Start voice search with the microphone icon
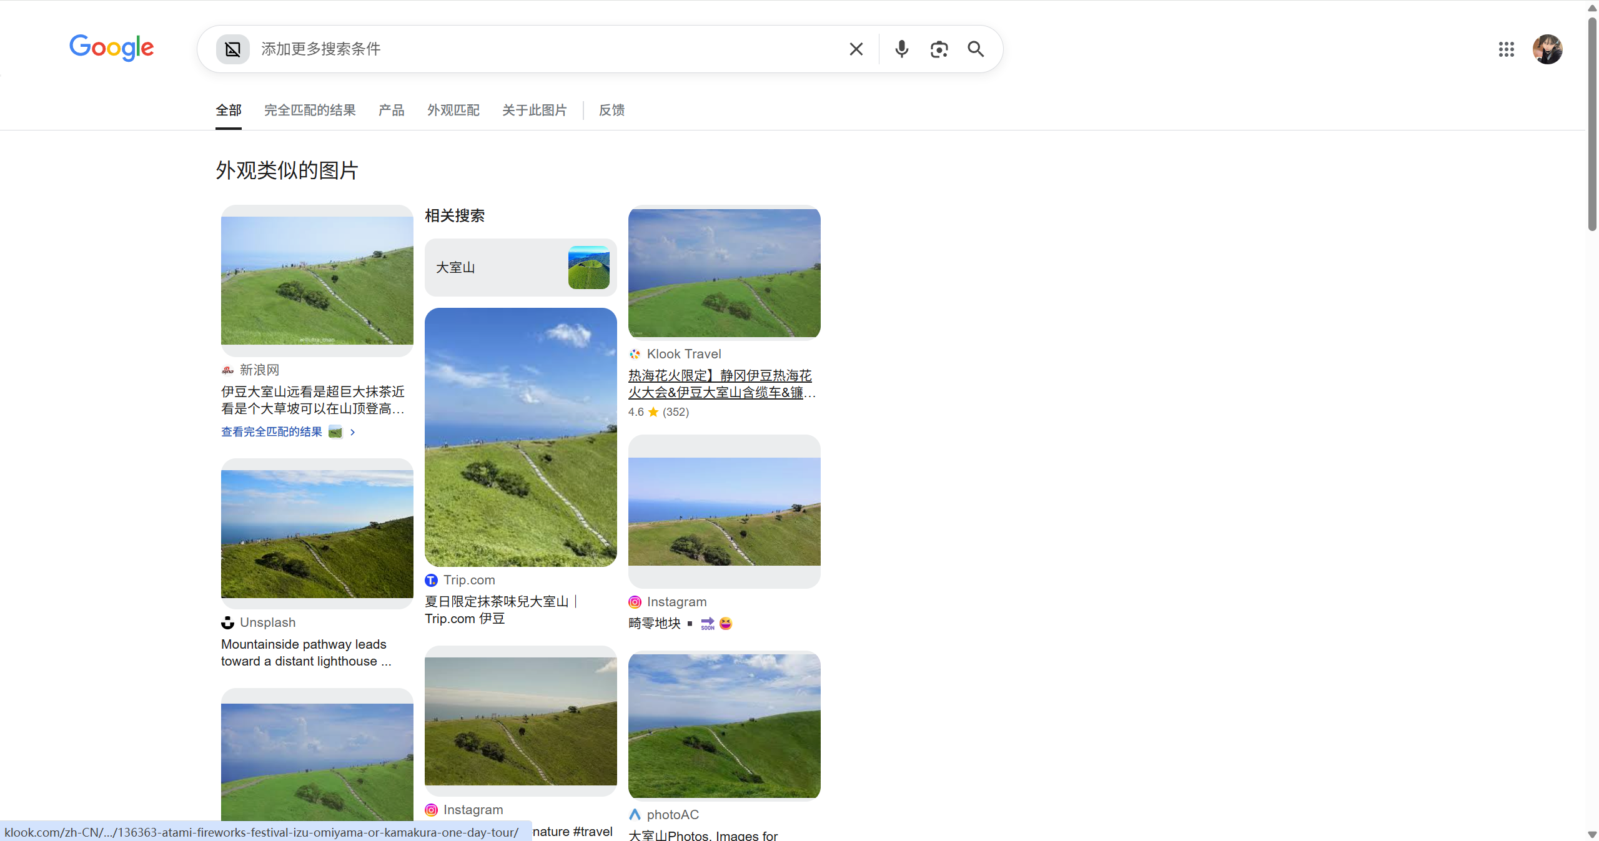Viewport: 1599px width, 841px height. 901,49
